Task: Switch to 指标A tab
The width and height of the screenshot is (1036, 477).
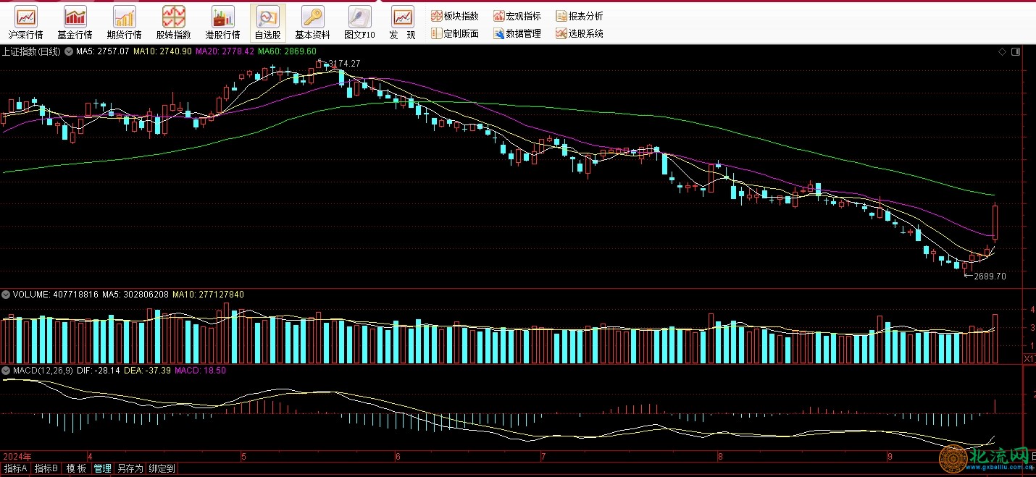Action: pyautogui.click(x=15, y=468)
